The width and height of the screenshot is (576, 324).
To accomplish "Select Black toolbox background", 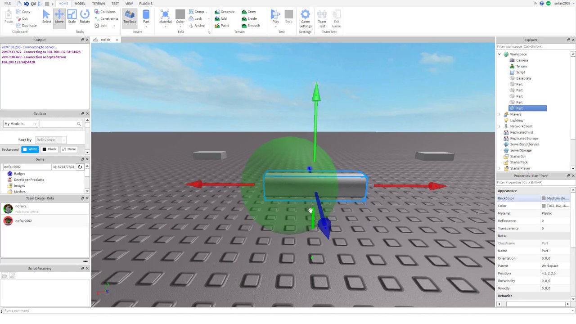I will (49, 149).
